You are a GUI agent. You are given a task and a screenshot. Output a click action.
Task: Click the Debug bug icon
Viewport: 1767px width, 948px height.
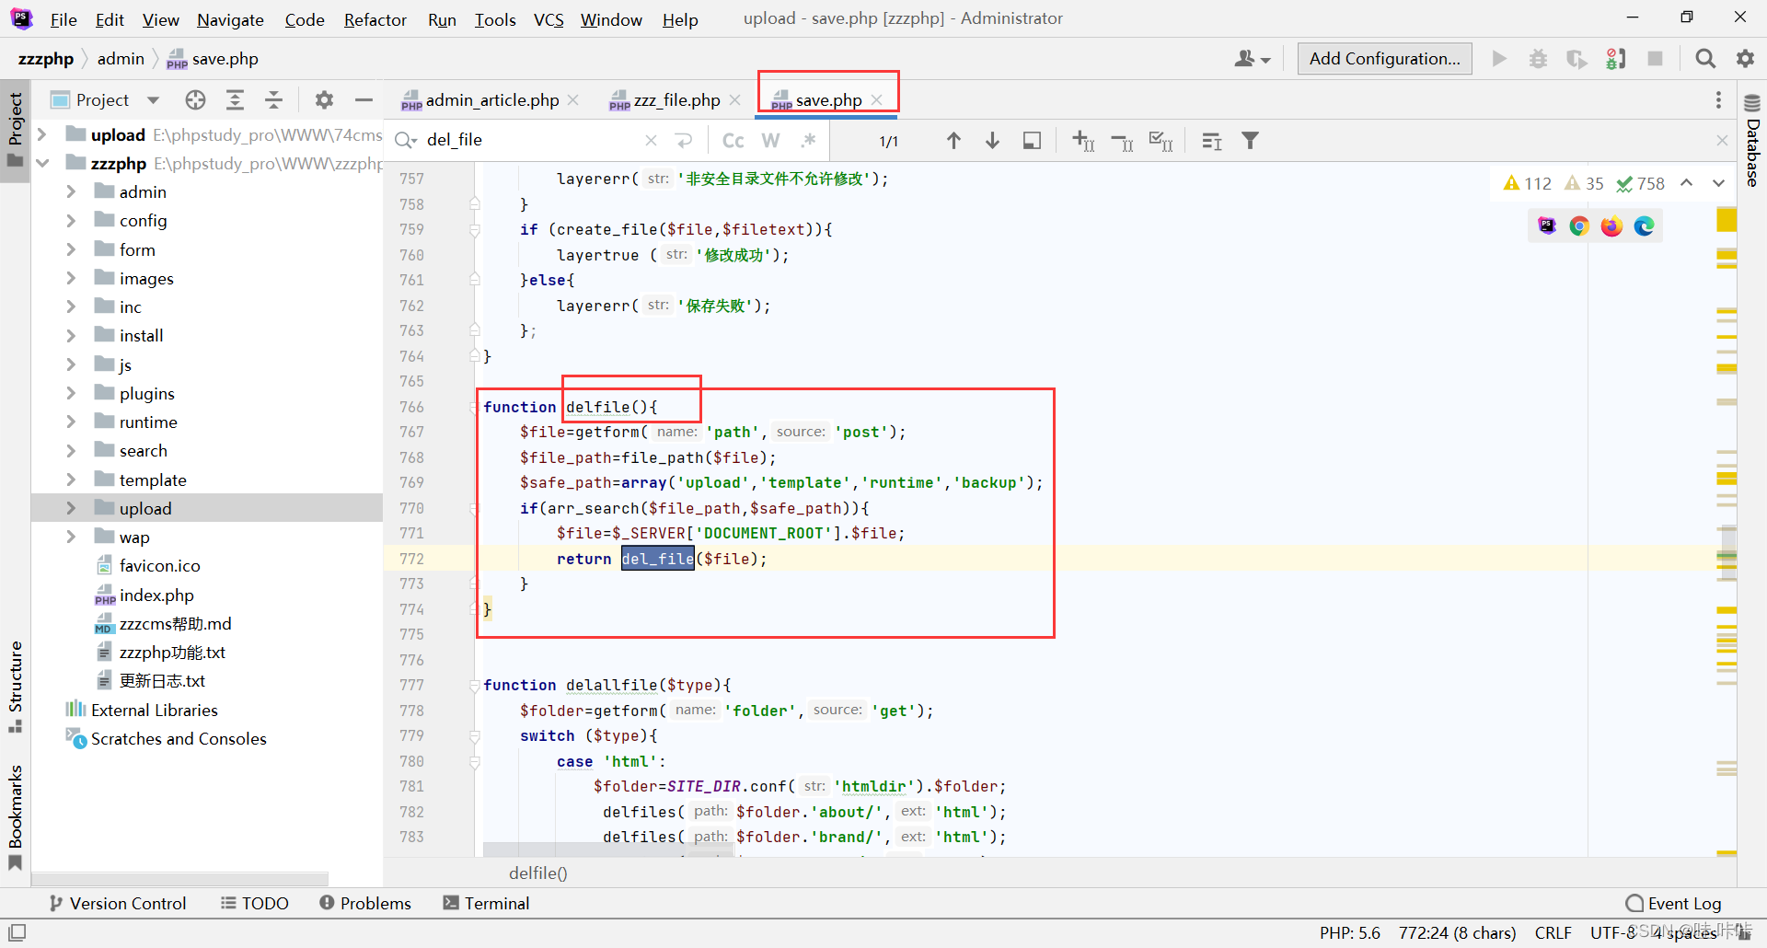coord(1538,58)
